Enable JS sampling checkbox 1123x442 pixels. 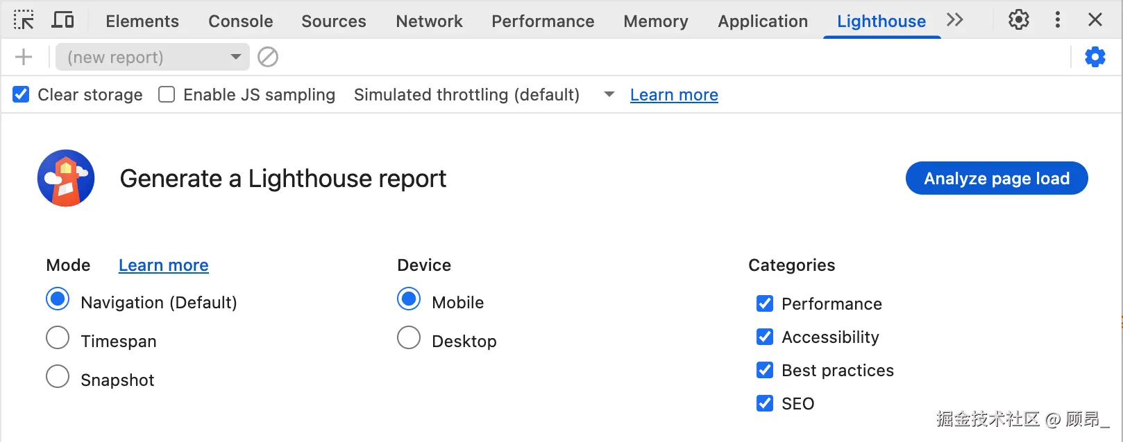click(x=167, y=94)
